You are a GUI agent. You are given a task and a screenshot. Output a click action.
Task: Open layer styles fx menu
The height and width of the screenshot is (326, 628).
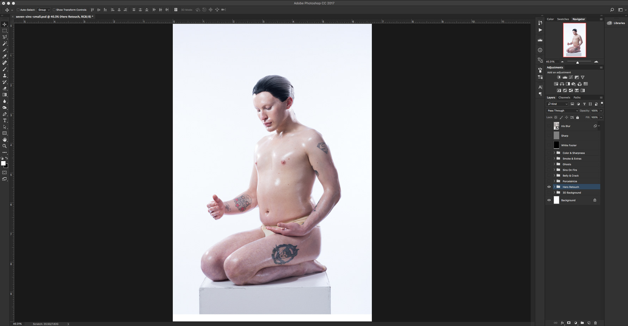click(x=562, y=323)
